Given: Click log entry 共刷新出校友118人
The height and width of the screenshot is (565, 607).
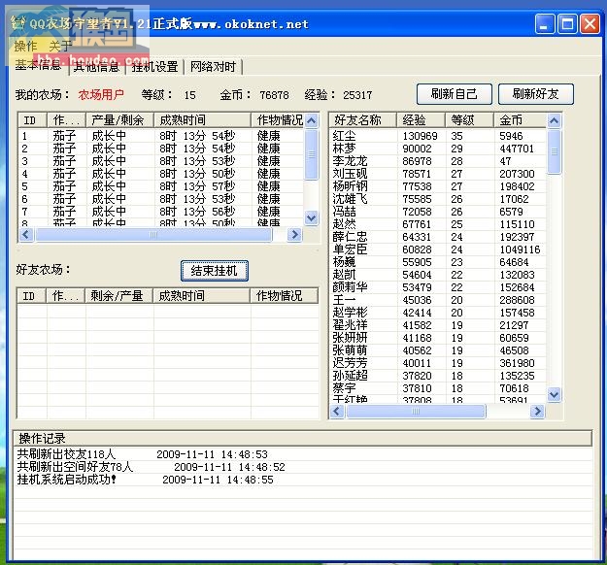Looking at the screenshot, I should tap(303, 454).
